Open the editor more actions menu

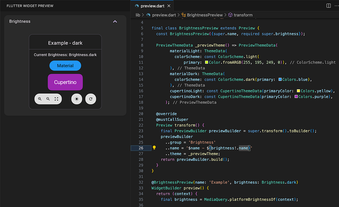click(x=336, y=5)
